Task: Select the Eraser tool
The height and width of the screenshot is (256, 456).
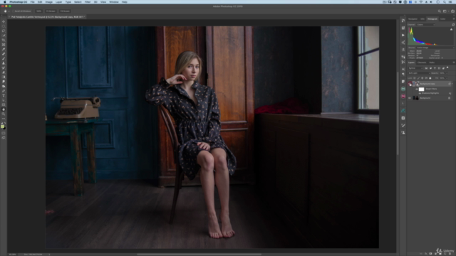Action: (4, 73)
